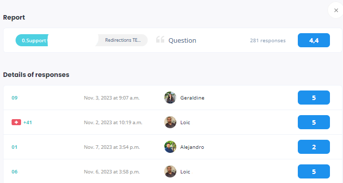Viewport: 343px width, 183px height.
Task: Click Loic's avatar in the Nov. 2 row
Action: pos(170,122)
